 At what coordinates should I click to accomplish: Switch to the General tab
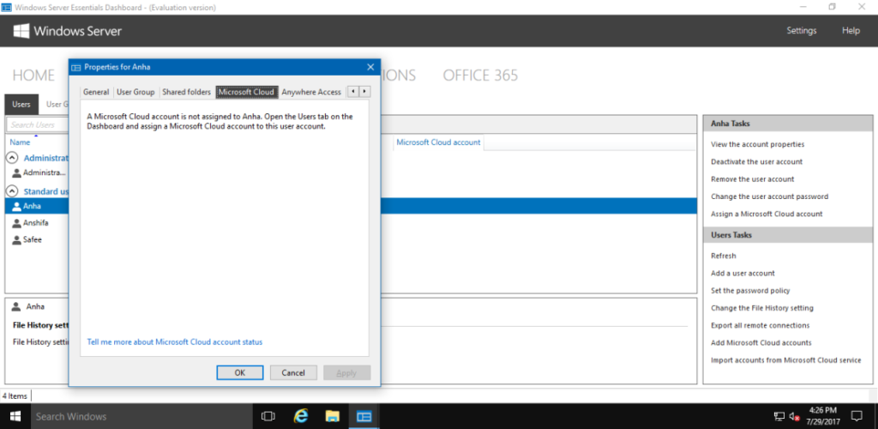point(96,92)
